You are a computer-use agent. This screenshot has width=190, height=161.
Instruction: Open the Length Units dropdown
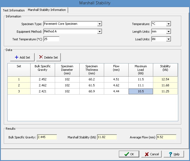[x=168, y=32]
